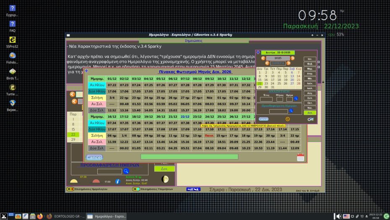
Task: Toggle Επισημάνσεις Υπομνήσεων ON switch
Action: (136, 189)
